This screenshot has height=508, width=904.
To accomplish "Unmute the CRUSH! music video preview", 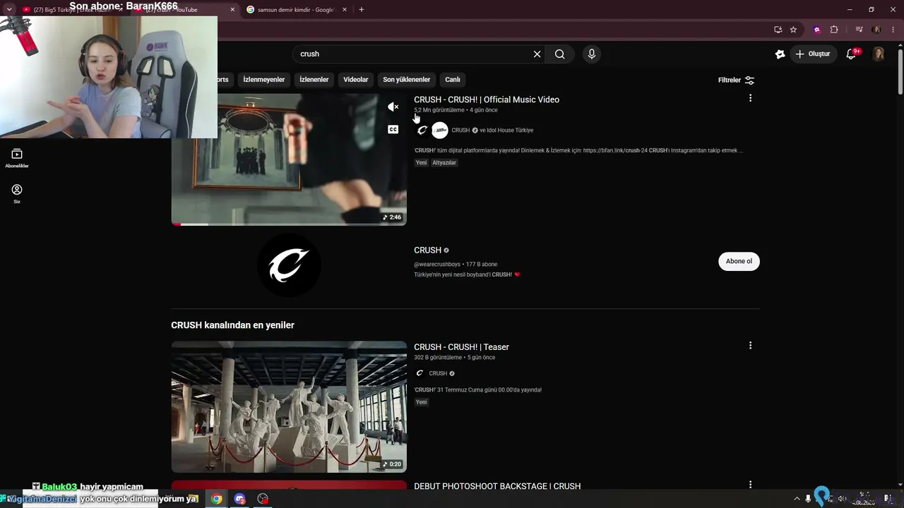I will pos(393,107).
